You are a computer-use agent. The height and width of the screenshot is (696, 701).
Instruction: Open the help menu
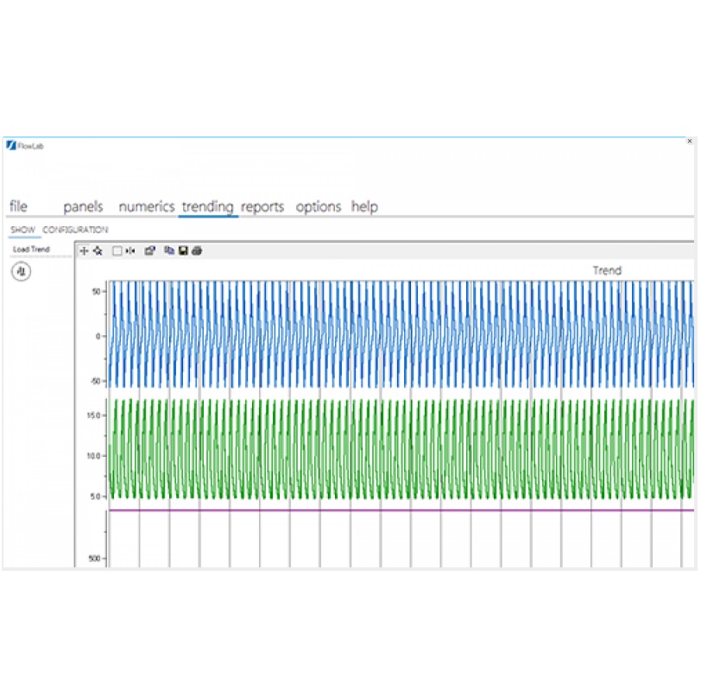(364, 207)
